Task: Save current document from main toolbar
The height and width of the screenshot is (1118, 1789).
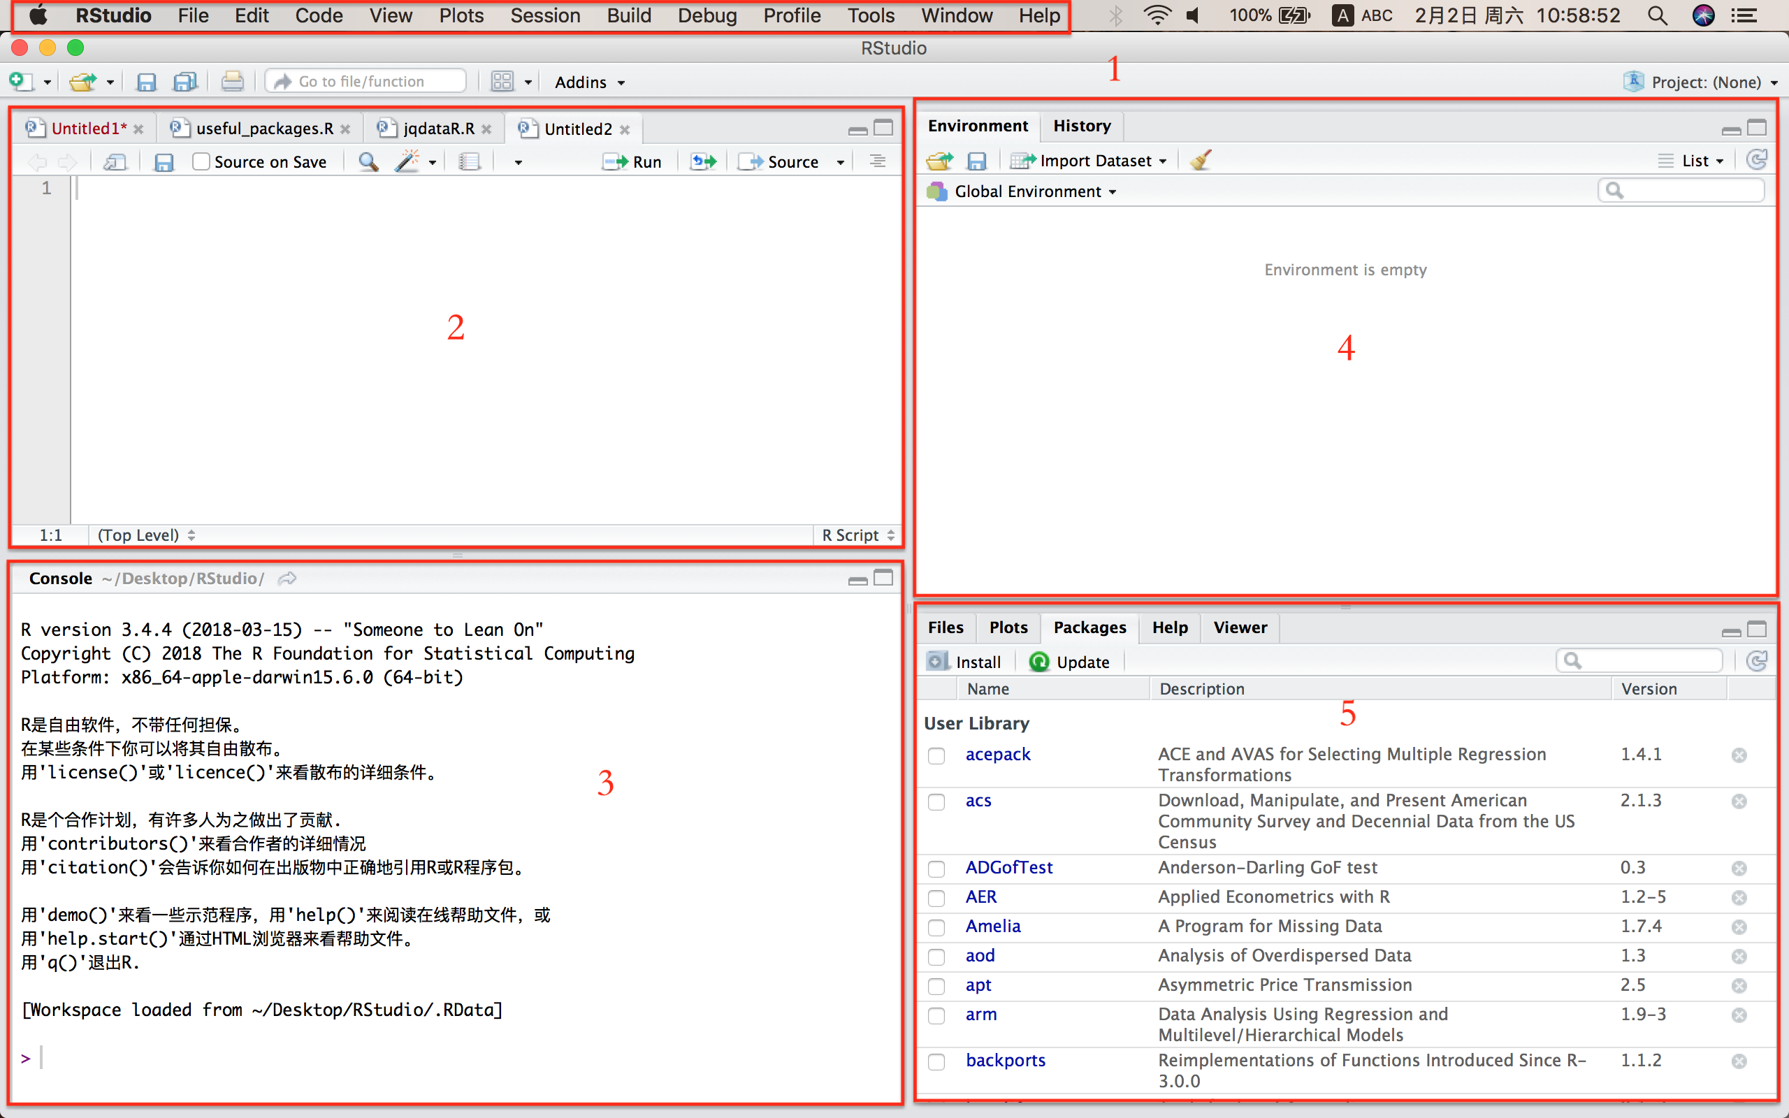Action: click(146, 82)
